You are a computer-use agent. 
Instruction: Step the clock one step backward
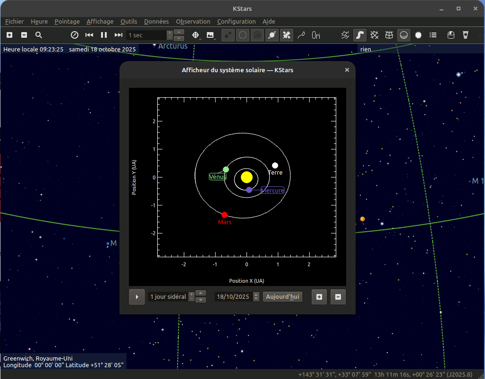click(x=89, y=35)
